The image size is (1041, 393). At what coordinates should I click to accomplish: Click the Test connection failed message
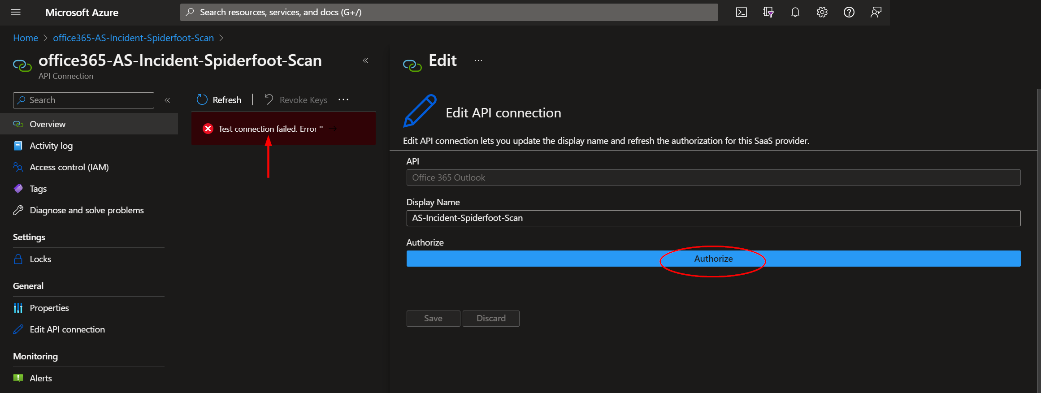[x=271, y=129]
